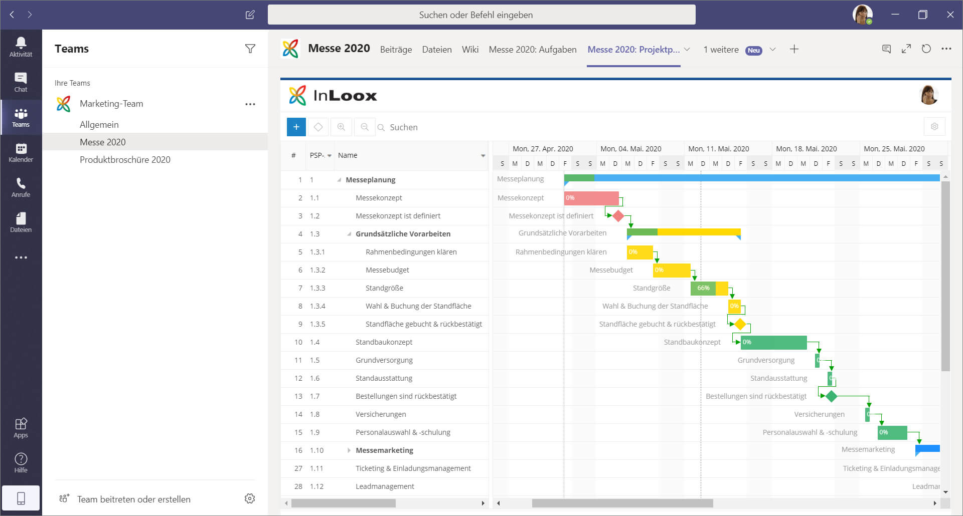Open the Allgemein channel

coord(99,125)
